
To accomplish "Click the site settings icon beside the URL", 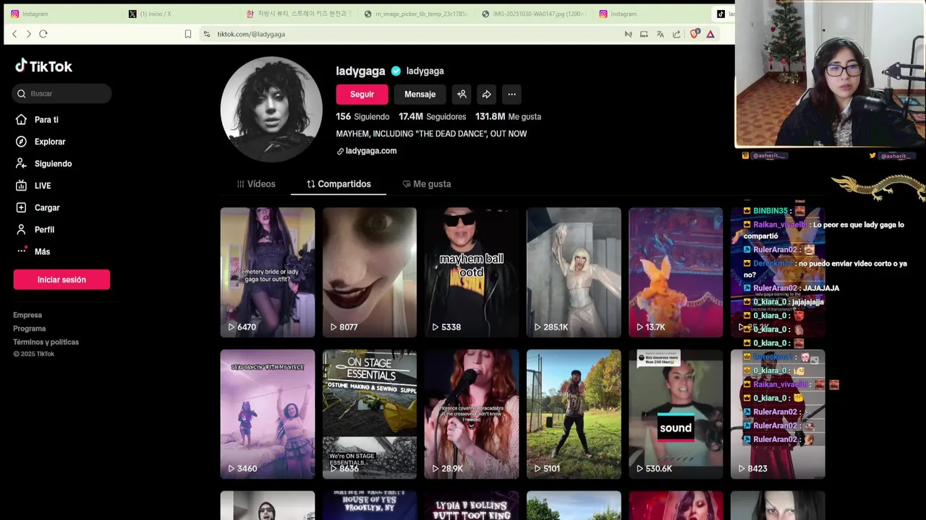I will (207, 34).
